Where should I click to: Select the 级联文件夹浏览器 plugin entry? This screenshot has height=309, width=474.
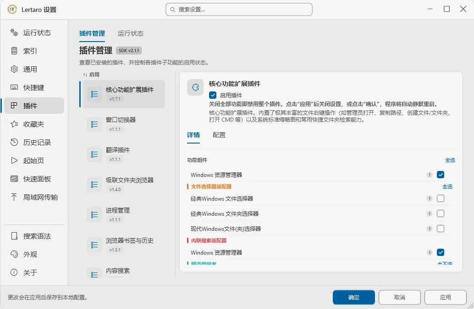click(124, 185)
